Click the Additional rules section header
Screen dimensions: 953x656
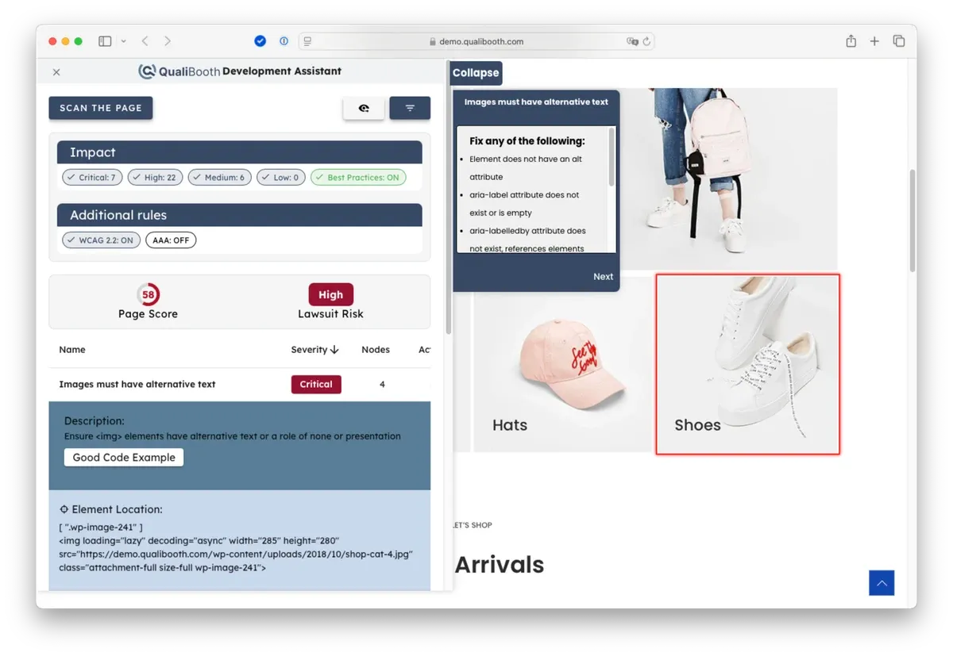tap(240, 215)
